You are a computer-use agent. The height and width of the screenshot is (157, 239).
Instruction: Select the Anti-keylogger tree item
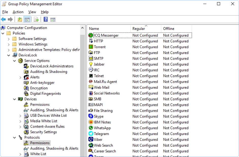(42, 83)
